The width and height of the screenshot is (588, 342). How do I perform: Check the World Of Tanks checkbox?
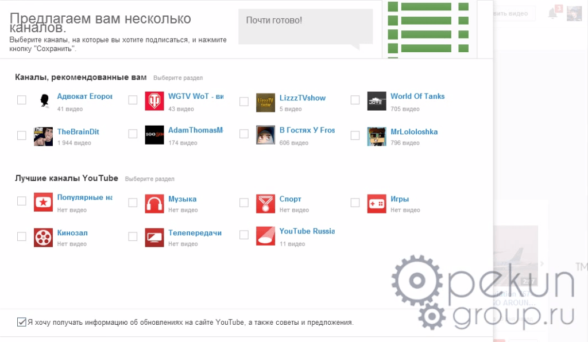point(355,100)
